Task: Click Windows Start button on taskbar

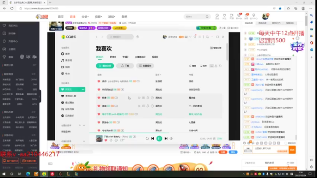Action: (x=4, y=174)
